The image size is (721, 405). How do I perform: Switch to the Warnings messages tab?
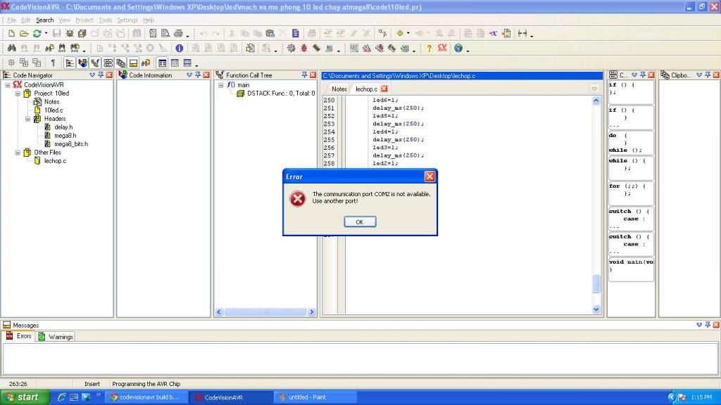tap(56, 337)
